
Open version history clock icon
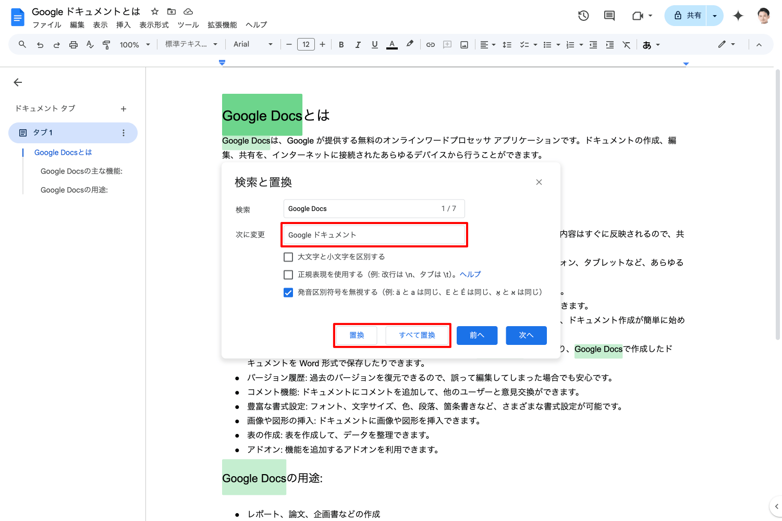click(x=583, y=16)
